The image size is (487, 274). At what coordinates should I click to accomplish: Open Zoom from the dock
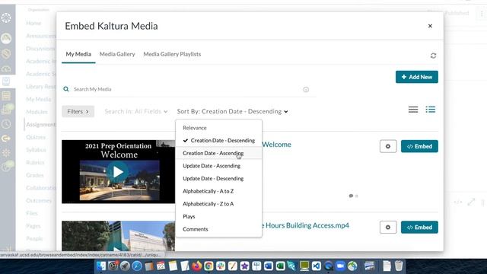coord(340,266)
